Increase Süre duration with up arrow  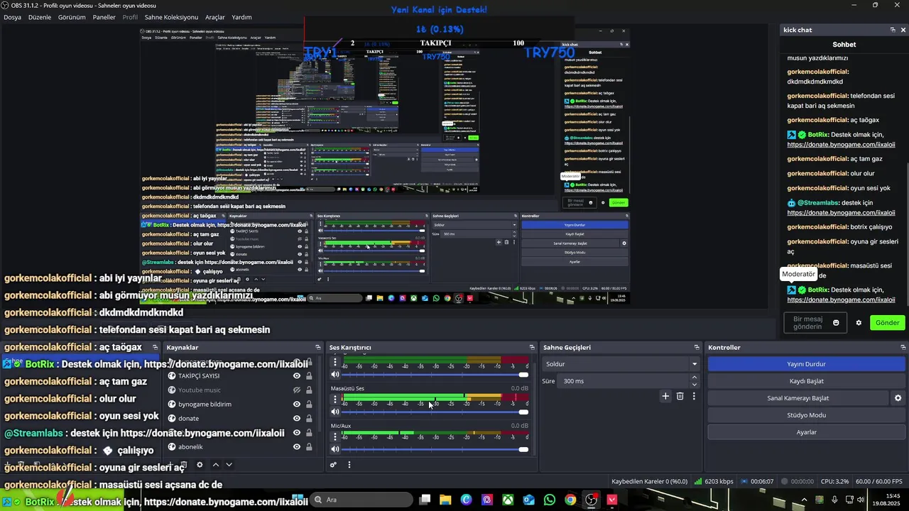tap(695, 378)
